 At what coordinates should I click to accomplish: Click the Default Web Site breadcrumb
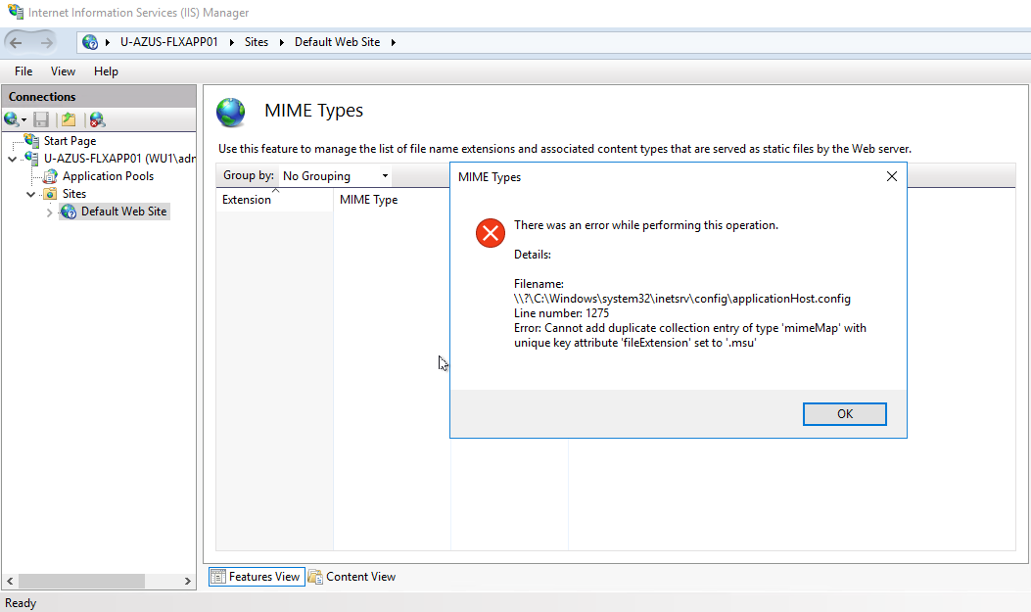coord(338,42)
